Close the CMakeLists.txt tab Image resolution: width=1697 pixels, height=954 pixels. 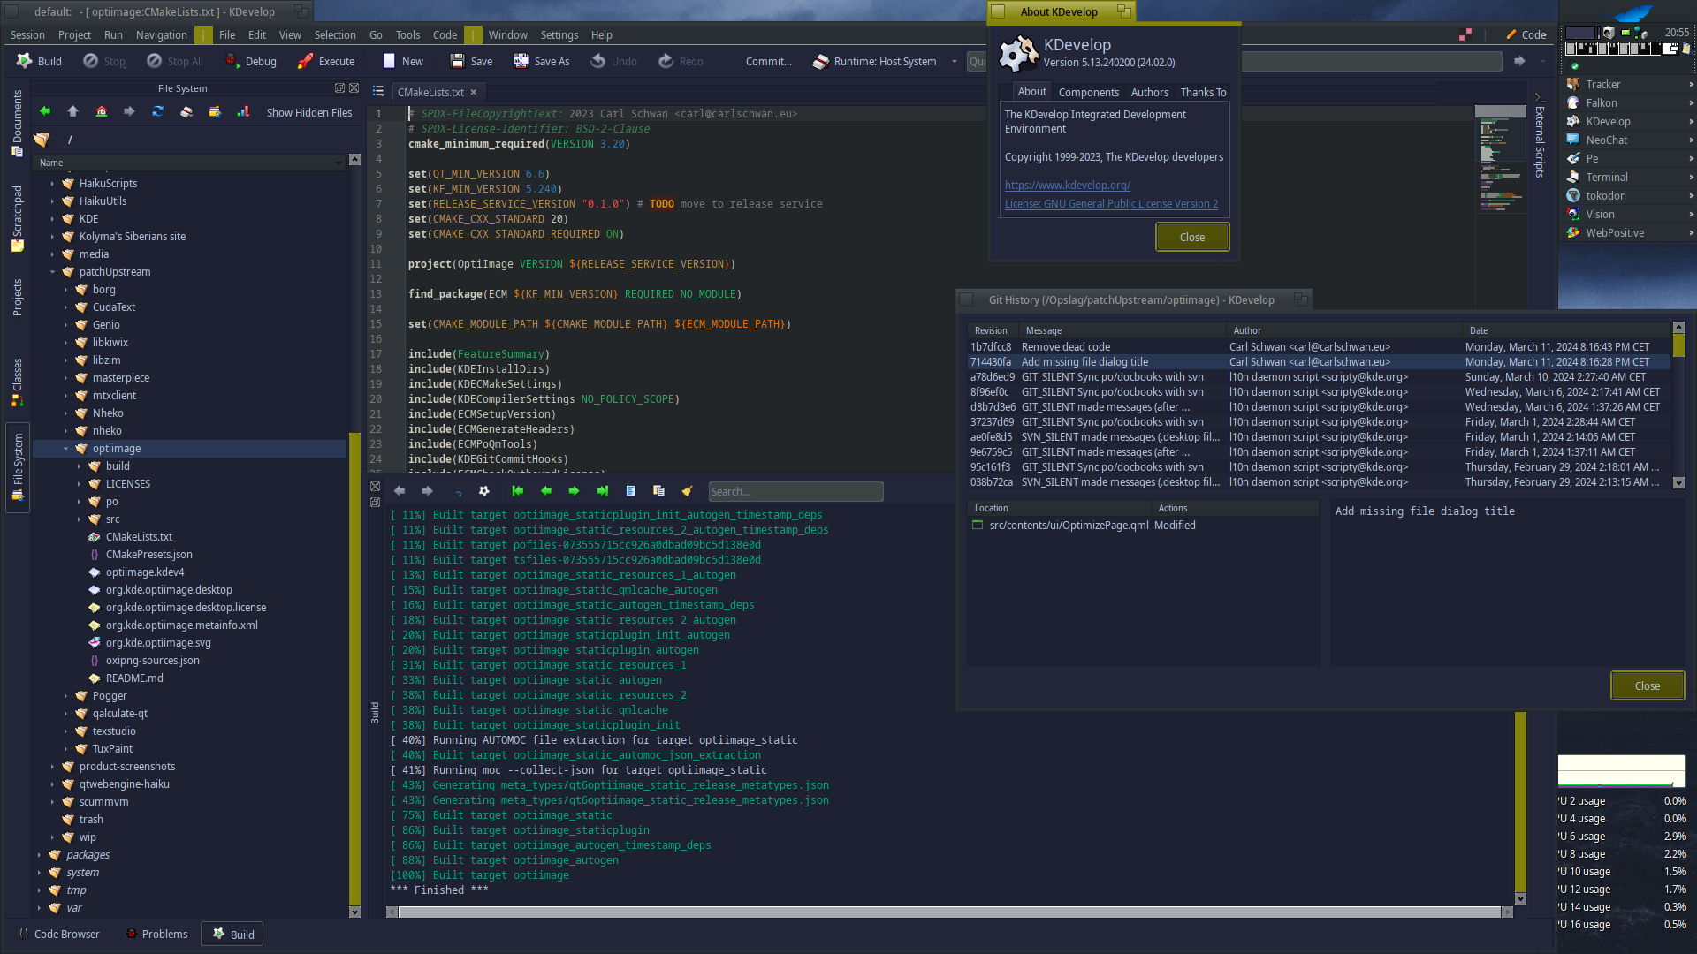click(x=474, y=92)
